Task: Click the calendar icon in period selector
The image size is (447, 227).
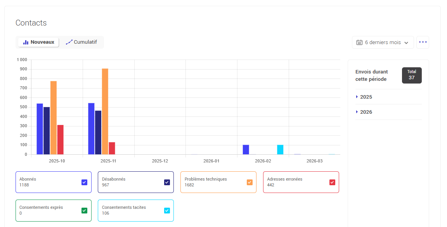Action: click(x=359, y=43)
